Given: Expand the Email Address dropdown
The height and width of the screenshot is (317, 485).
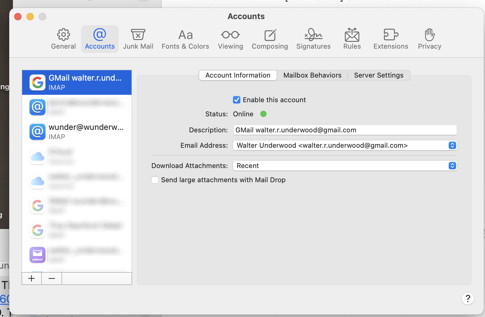Looking at the screenshot, I should (x=345, y=145).
